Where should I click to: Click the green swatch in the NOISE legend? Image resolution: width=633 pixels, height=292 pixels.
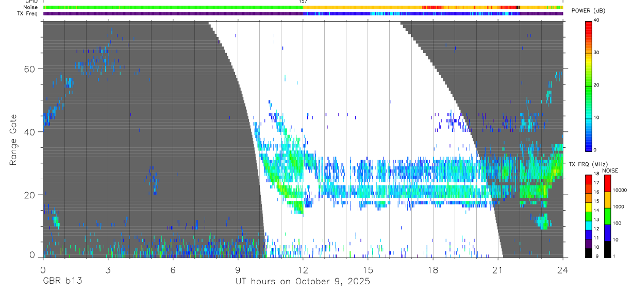pyautogui.click(x=607, y=216)
